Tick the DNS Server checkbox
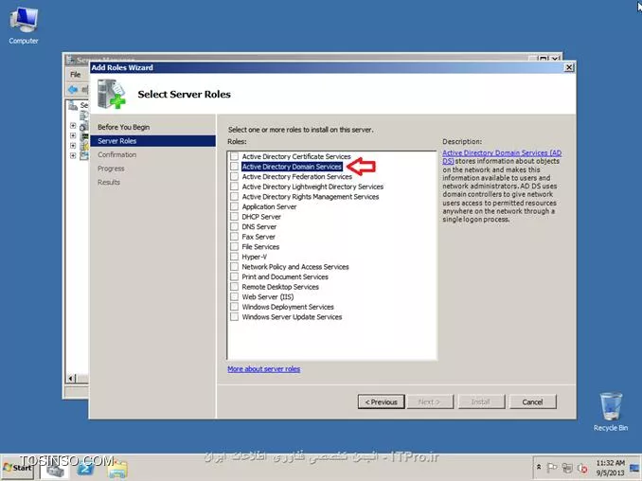The image size is (642, 481). point(234,226)
